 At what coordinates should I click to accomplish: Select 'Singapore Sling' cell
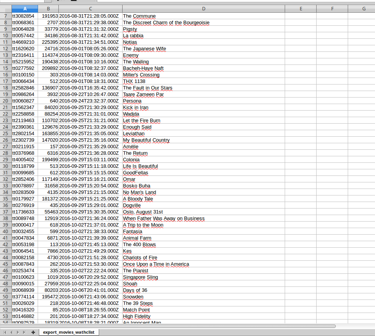tap(204, 277)
